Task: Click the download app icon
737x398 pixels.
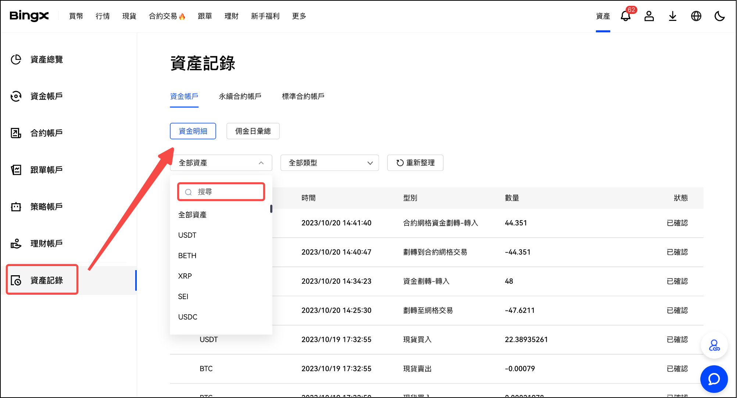Action: click(x=672, y=16)
